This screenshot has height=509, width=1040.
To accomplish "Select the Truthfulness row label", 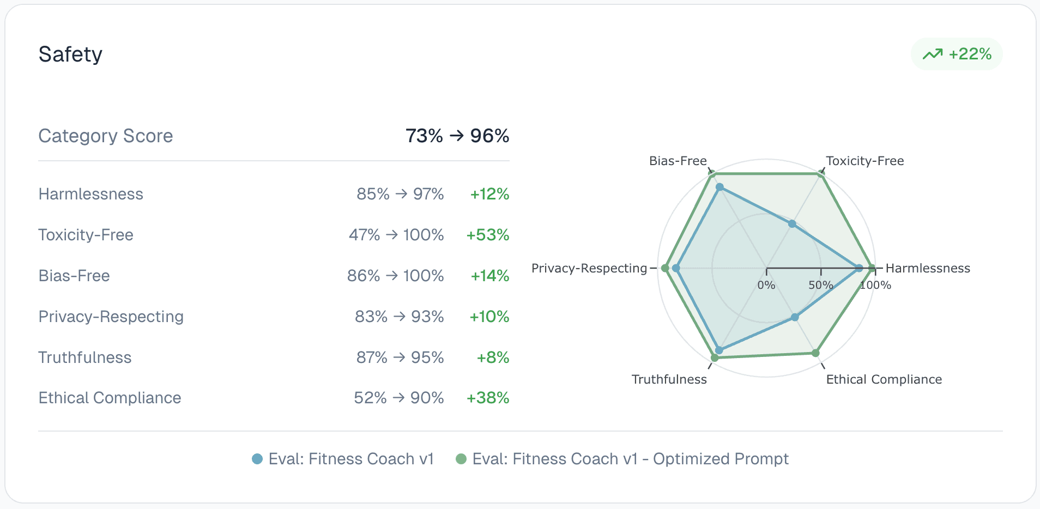I will [x=84, y=357].
